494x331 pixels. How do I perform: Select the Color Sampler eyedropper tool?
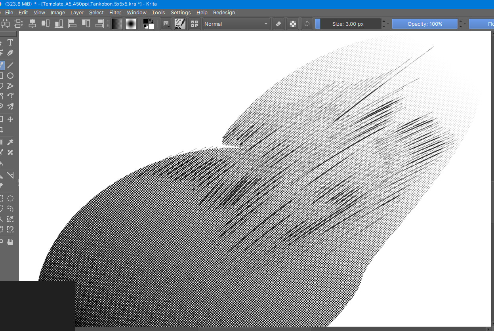(10, 142)
